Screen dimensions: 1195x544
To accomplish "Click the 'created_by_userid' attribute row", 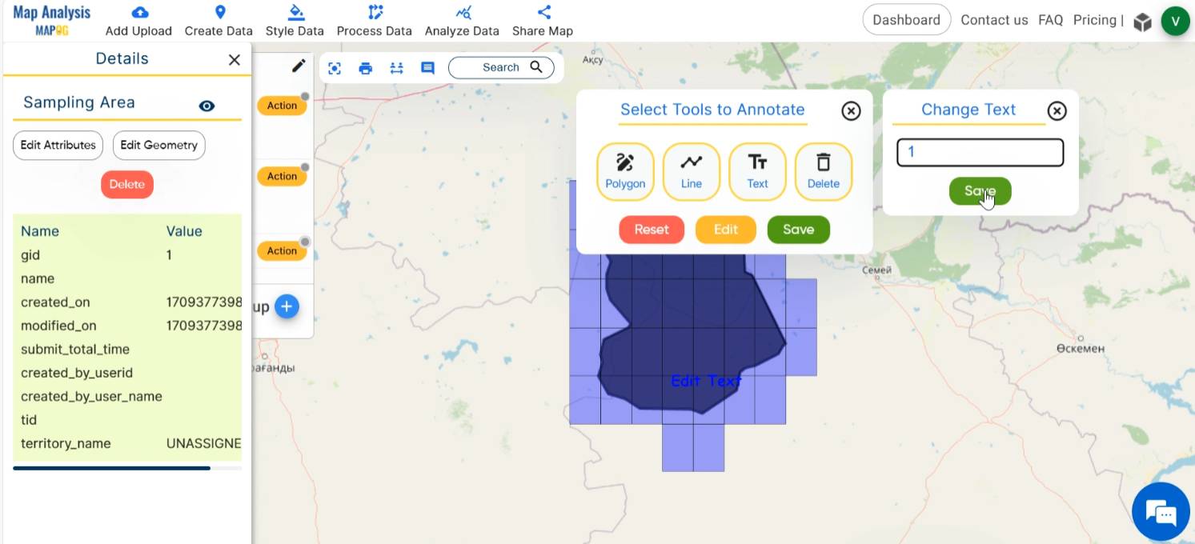I will point(127,373).
